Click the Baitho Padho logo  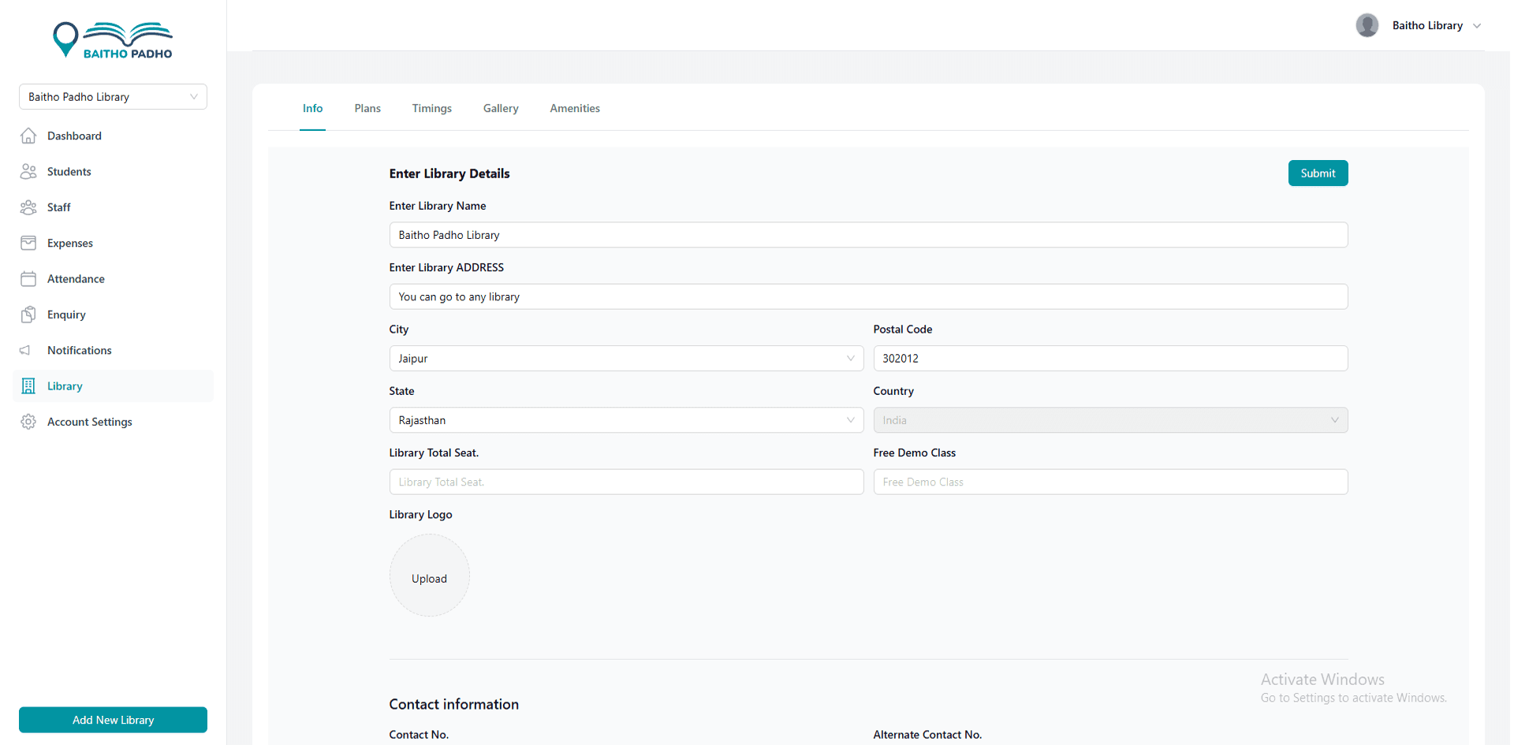pyautogui.click(x=113, y=40)
